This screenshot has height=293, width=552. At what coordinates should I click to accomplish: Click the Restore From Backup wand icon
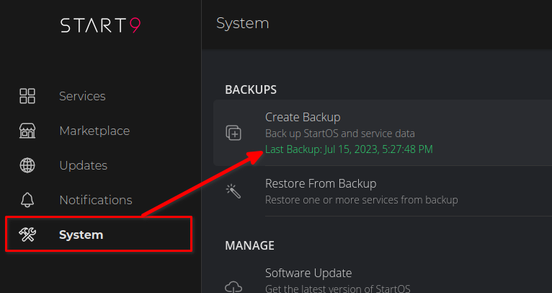[233, 191]
